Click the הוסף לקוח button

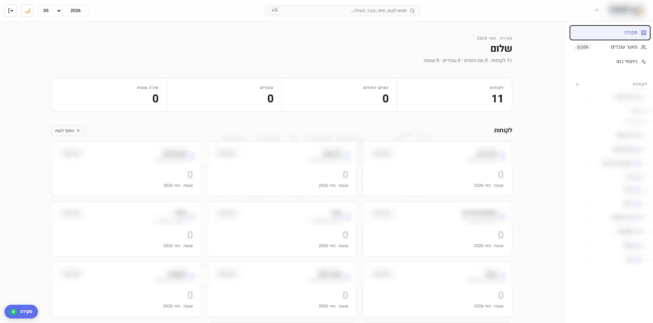click(68, 131)
